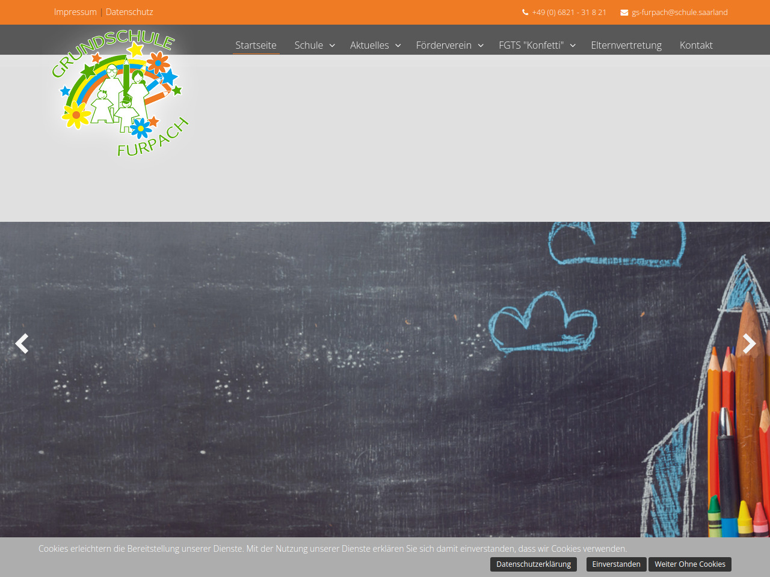Screen dimensions: 770x577
Task: Open the Kontakt menu item
Action: [x=696, y=45]
